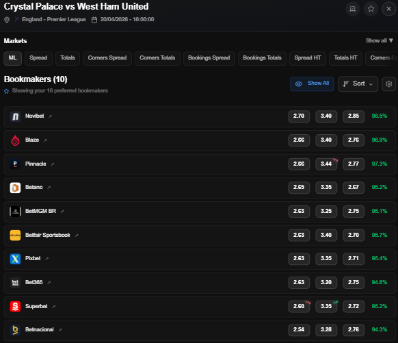Open Pinnacle external link arrow
Image resolution: width=398 pixels, height=343 pixels.
click(x=53, y=164)
